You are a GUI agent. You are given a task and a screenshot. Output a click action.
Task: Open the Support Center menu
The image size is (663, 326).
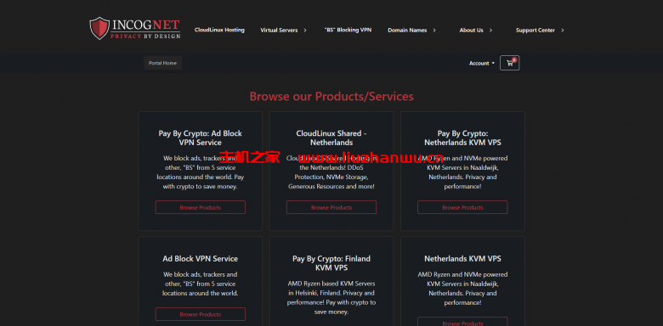(535, 31)
